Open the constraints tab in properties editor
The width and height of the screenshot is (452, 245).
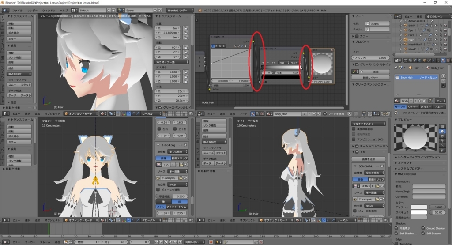(x=429, y=60)
